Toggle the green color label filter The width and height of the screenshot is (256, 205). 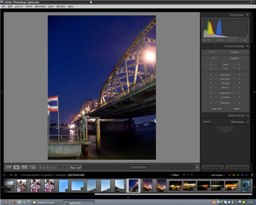click(238, 175)
